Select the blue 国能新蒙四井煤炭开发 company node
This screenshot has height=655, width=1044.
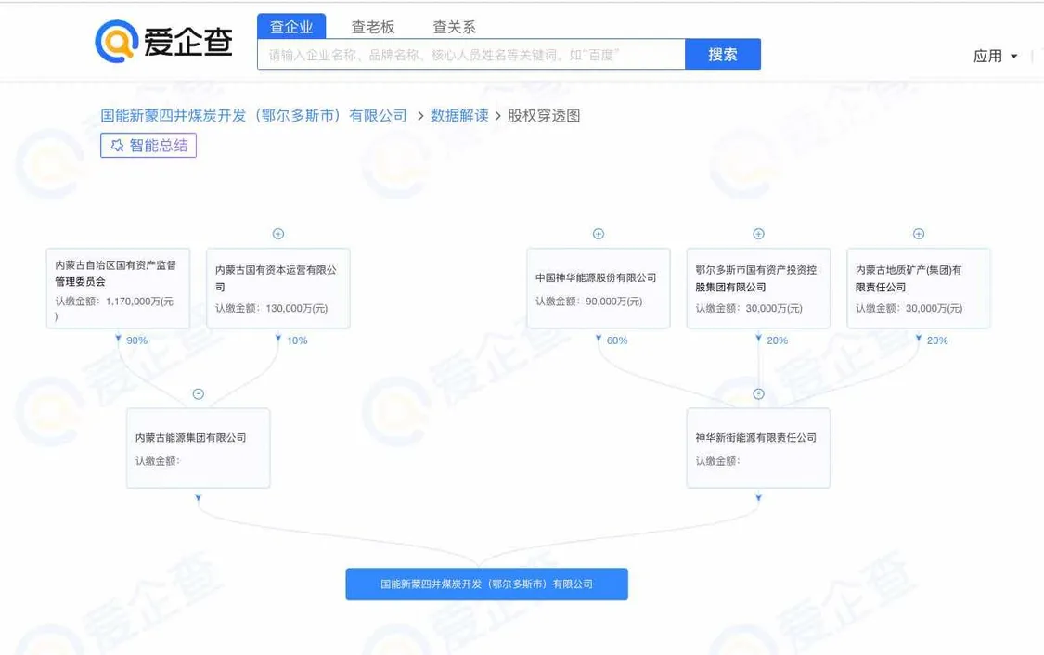pyautogui.click(x=486, y=584)
